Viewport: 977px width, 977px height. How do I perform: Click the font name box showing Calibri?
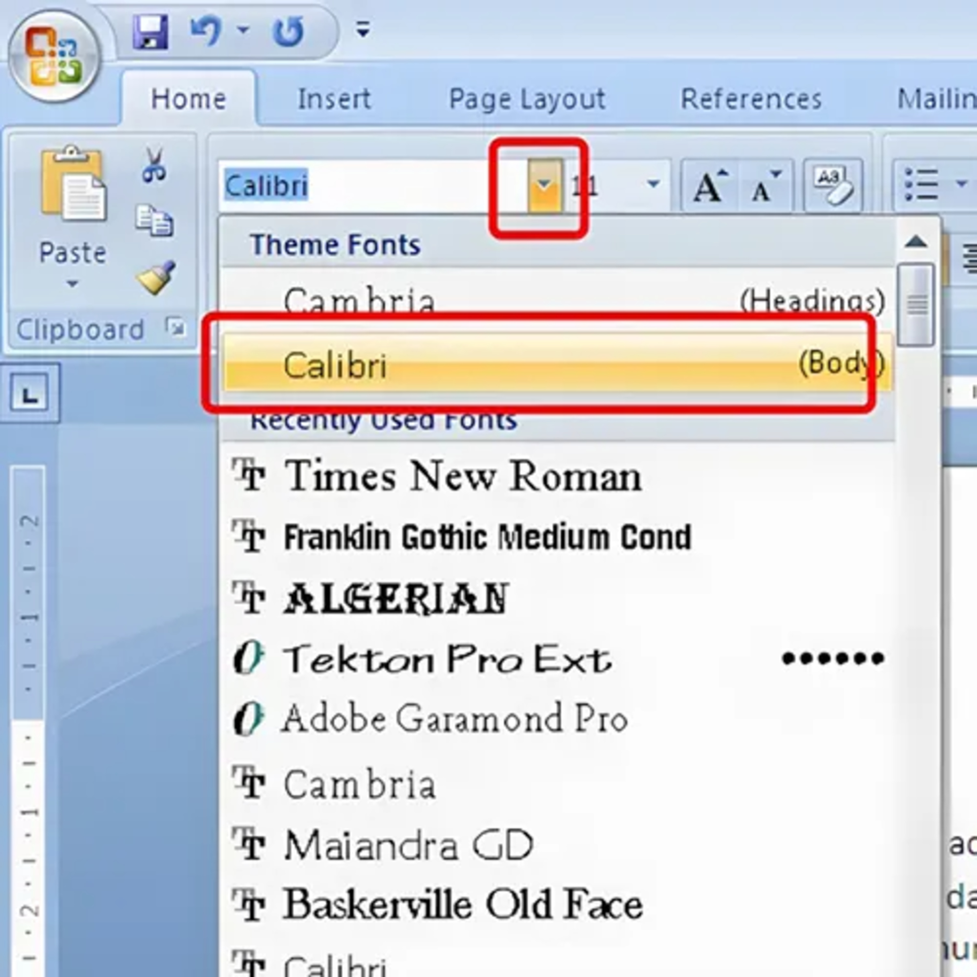pos(373,186)
